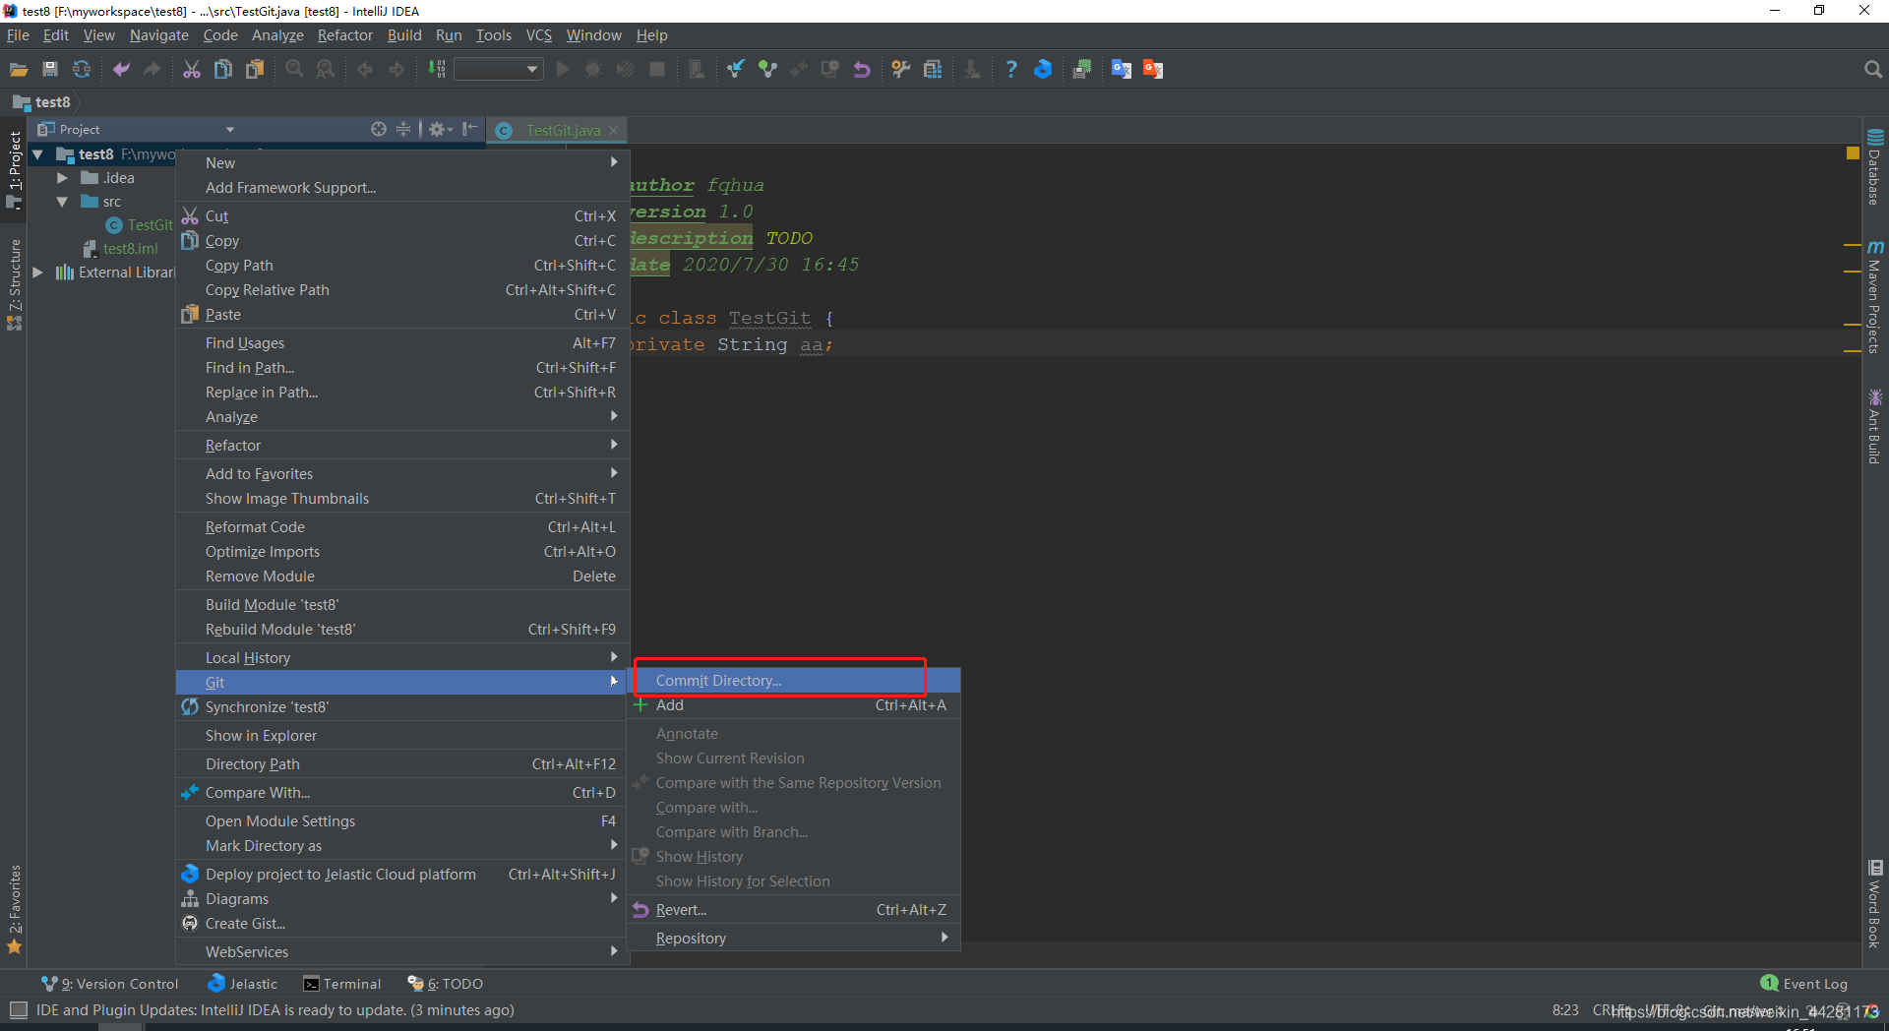Click the purple Undo toolbar icon
This screenshot has height=1031, width=1889.
(121, 69)
